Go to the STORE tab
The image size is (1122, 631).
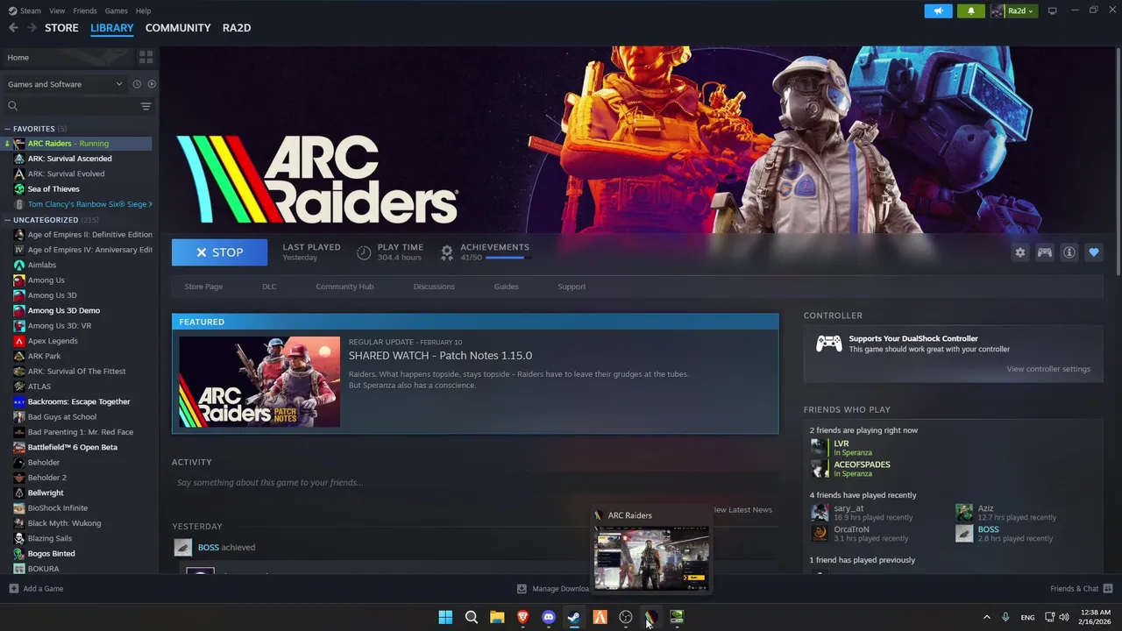61,28
